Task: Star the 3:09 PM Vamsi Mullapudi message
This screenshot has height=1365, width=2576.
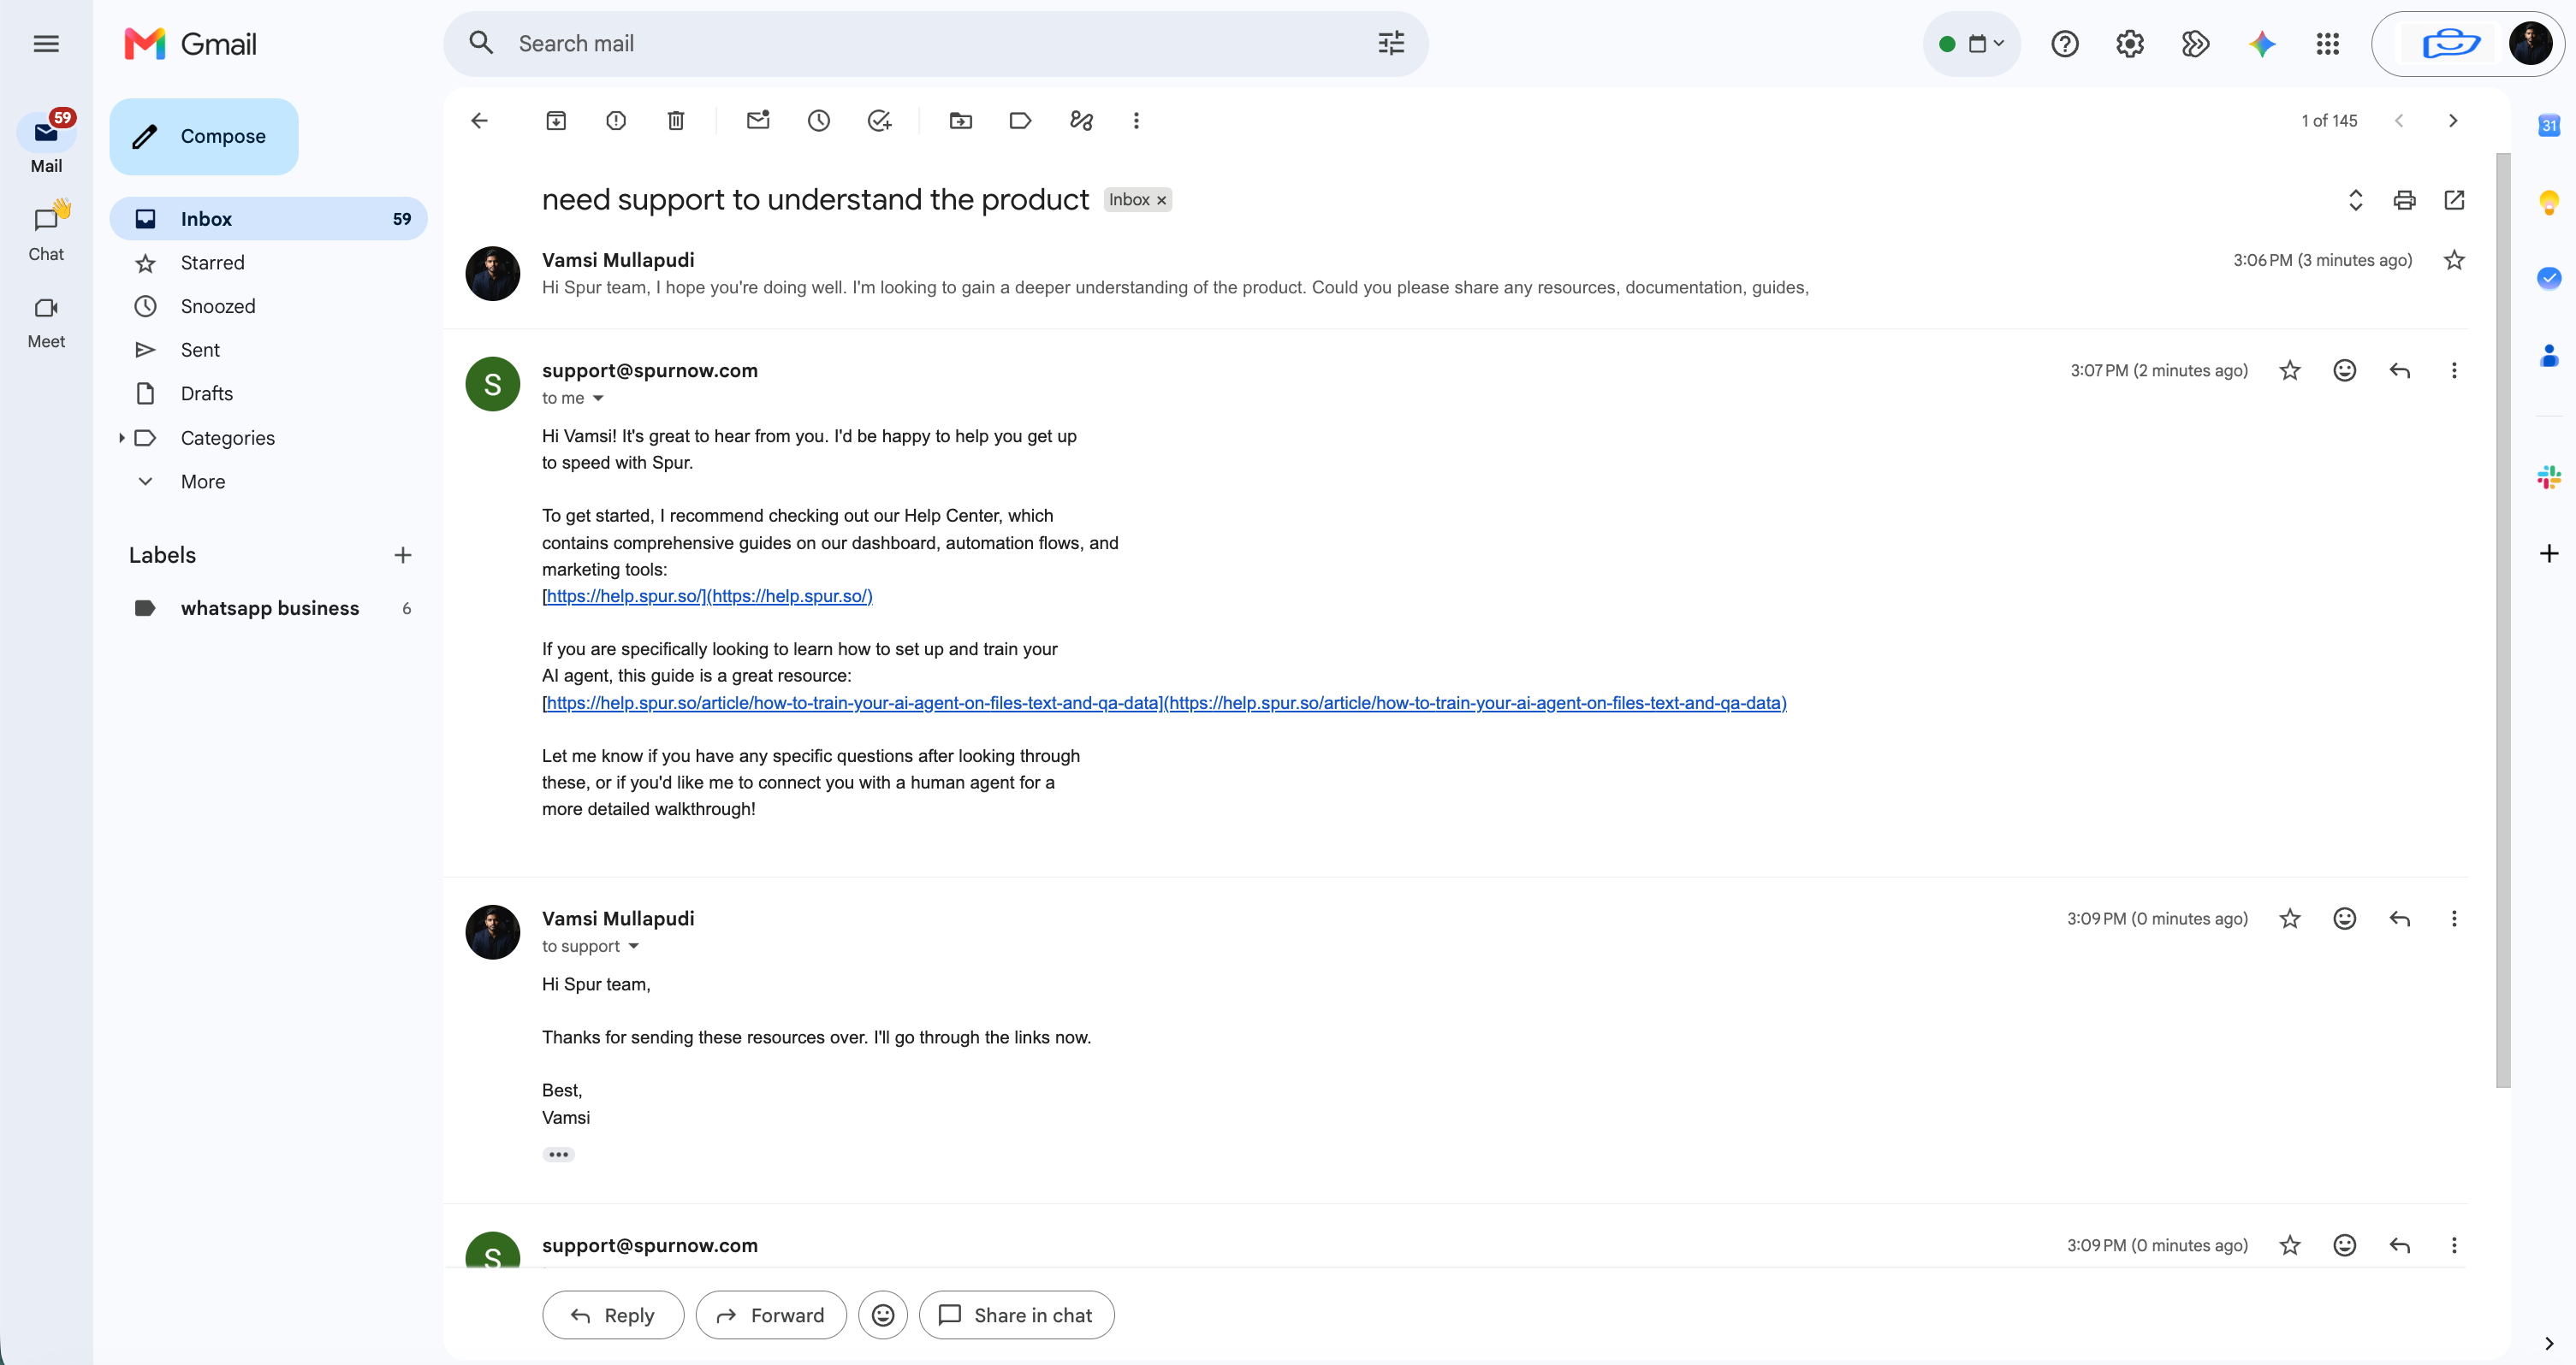Action: tap(2290, 919)
